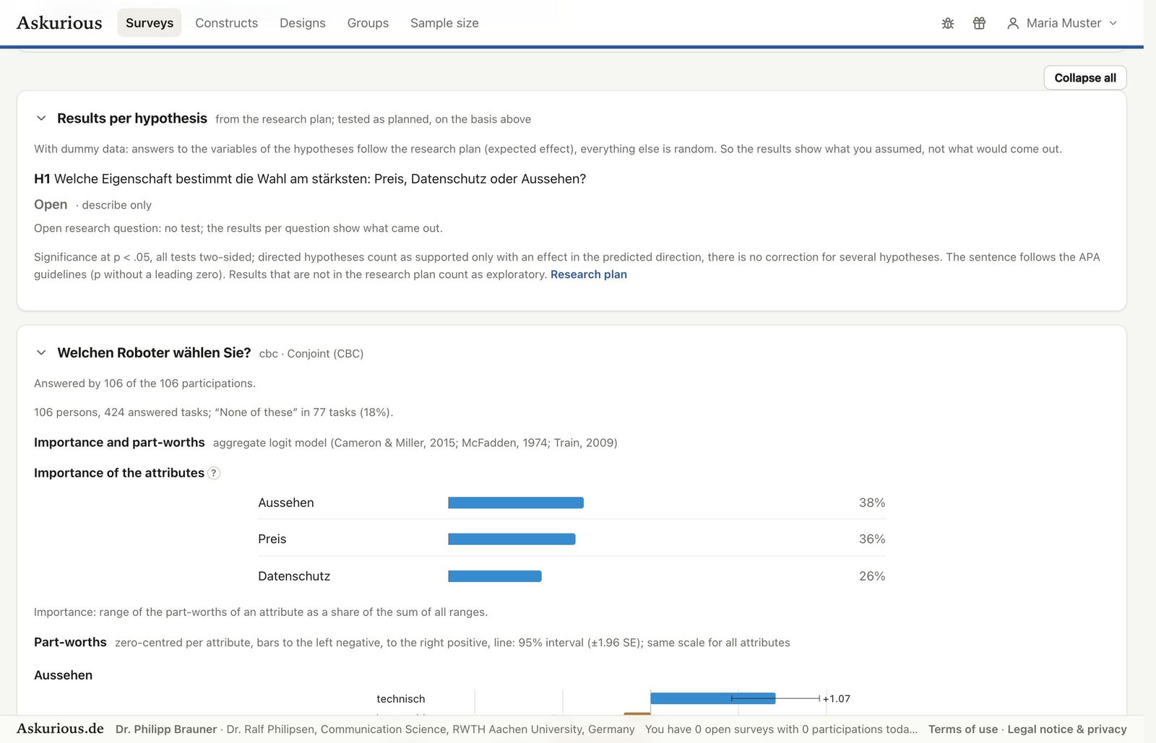Click the bug report icon
Viewport: 1156px width, 743px height.
click(948, 23)
